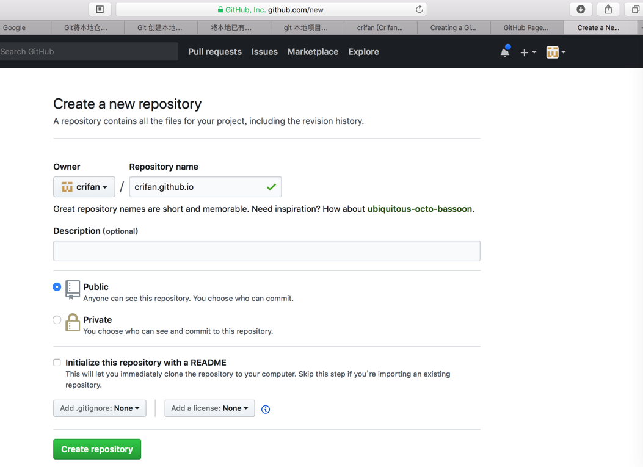643x467 pixels.
Task: Click the 'Initialize this repository with a README' label
Action: 146,363
